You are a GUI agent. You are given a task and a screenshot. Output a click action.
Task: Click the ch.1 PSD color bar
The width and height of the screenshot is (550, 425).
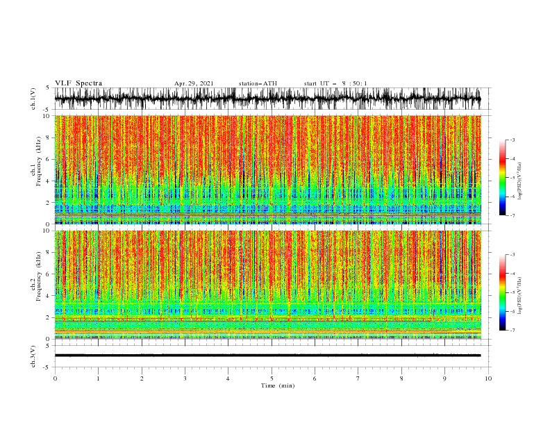tap(502, 178)
